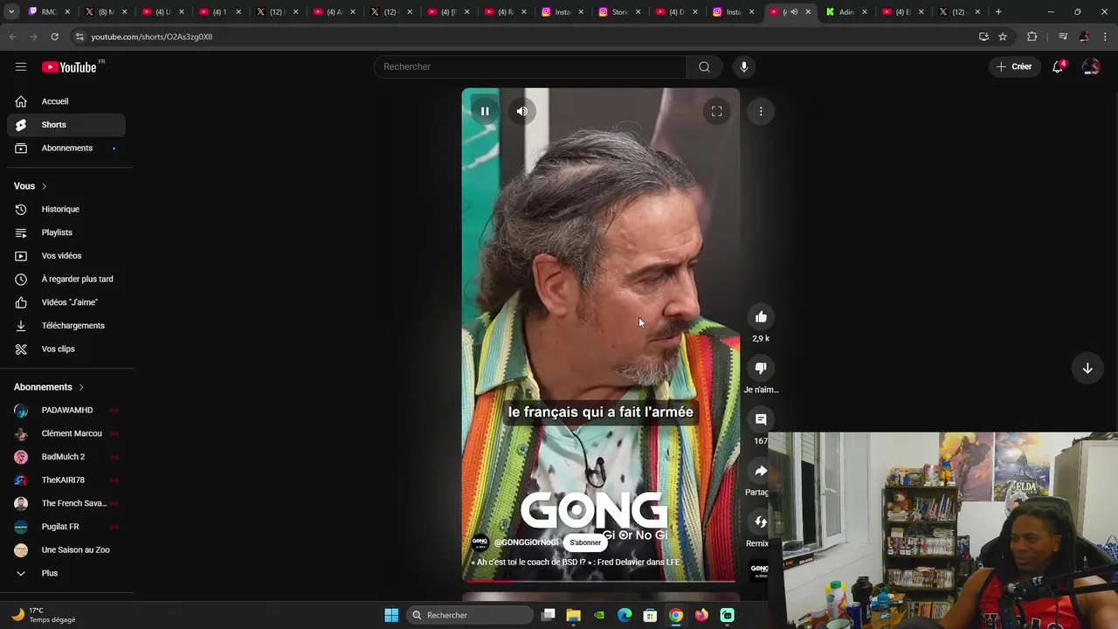Open Vos vidéos

coord(66,256)
